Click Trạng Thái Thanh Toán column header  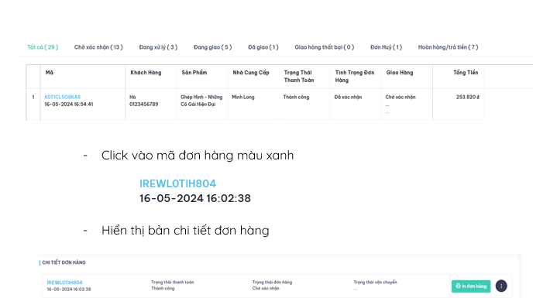click(x=299, y=76)
